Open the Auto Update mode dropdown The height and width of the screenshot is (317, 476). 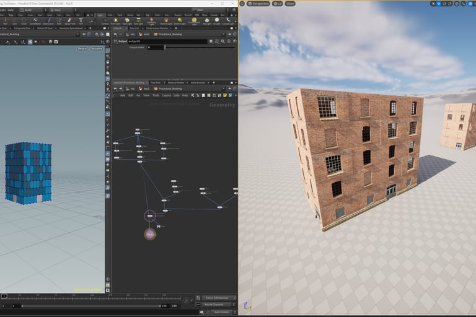tap(223, 312)
